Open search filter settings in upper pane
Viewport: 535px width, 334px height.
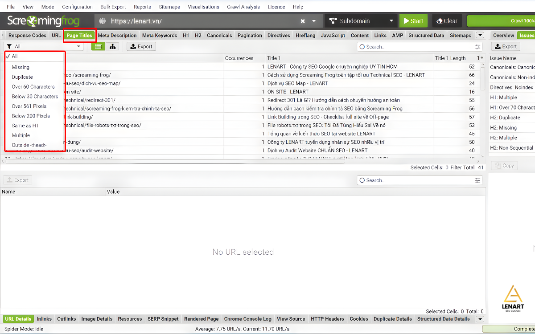(478, 47)
